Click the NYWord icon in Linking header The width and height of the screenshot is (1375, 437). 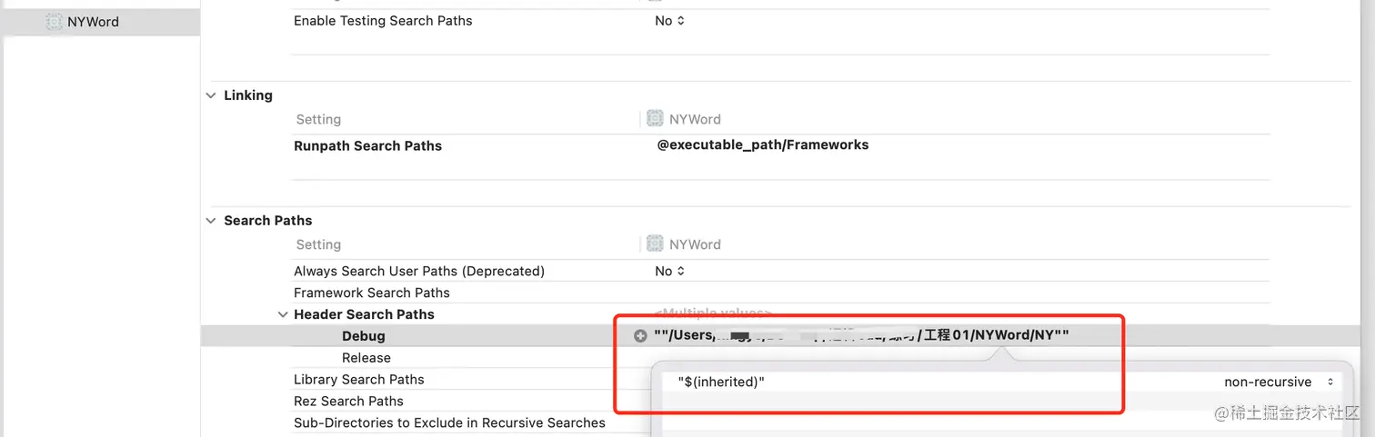pyautogui.click(x=655, y=119)
